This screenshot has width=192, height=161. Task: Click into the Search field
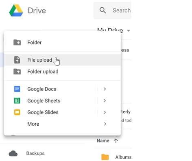pos(113,10)
